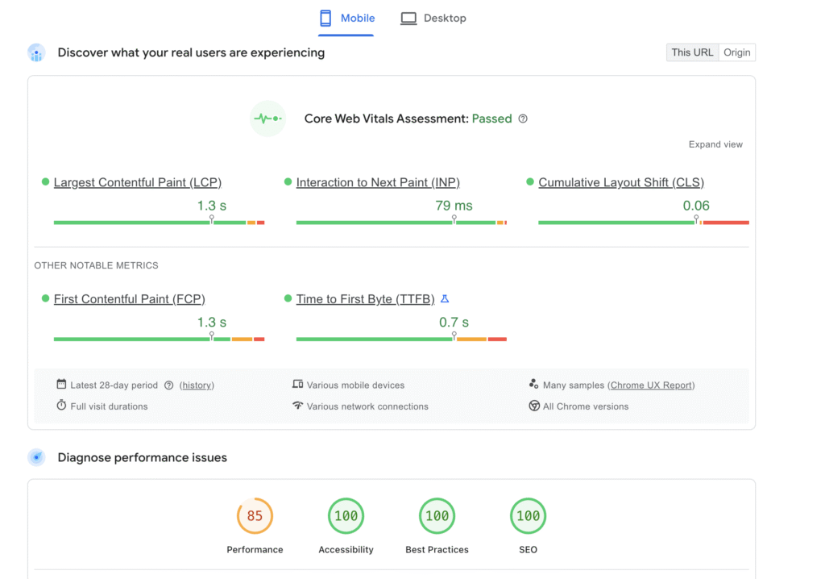
Task: Click the LCP value 1.3 s
Action: pos(212,206)
